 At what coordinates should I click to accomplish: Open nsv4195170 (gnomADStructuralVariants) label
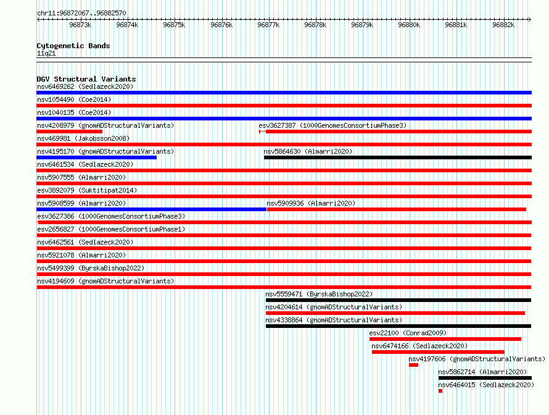[x=105, y=151]
